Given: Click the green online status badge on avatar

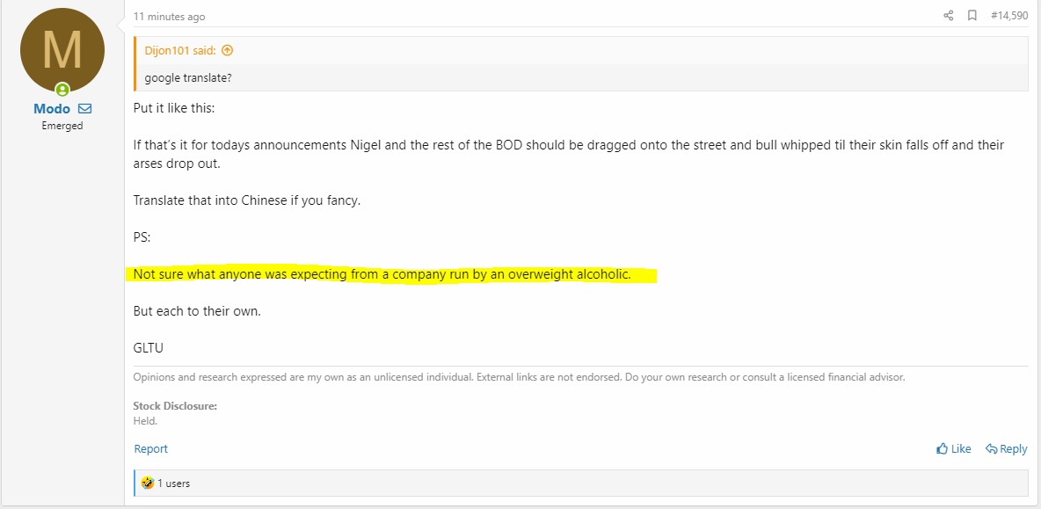Looking at the screenshot, I should (x=62, y=90).
